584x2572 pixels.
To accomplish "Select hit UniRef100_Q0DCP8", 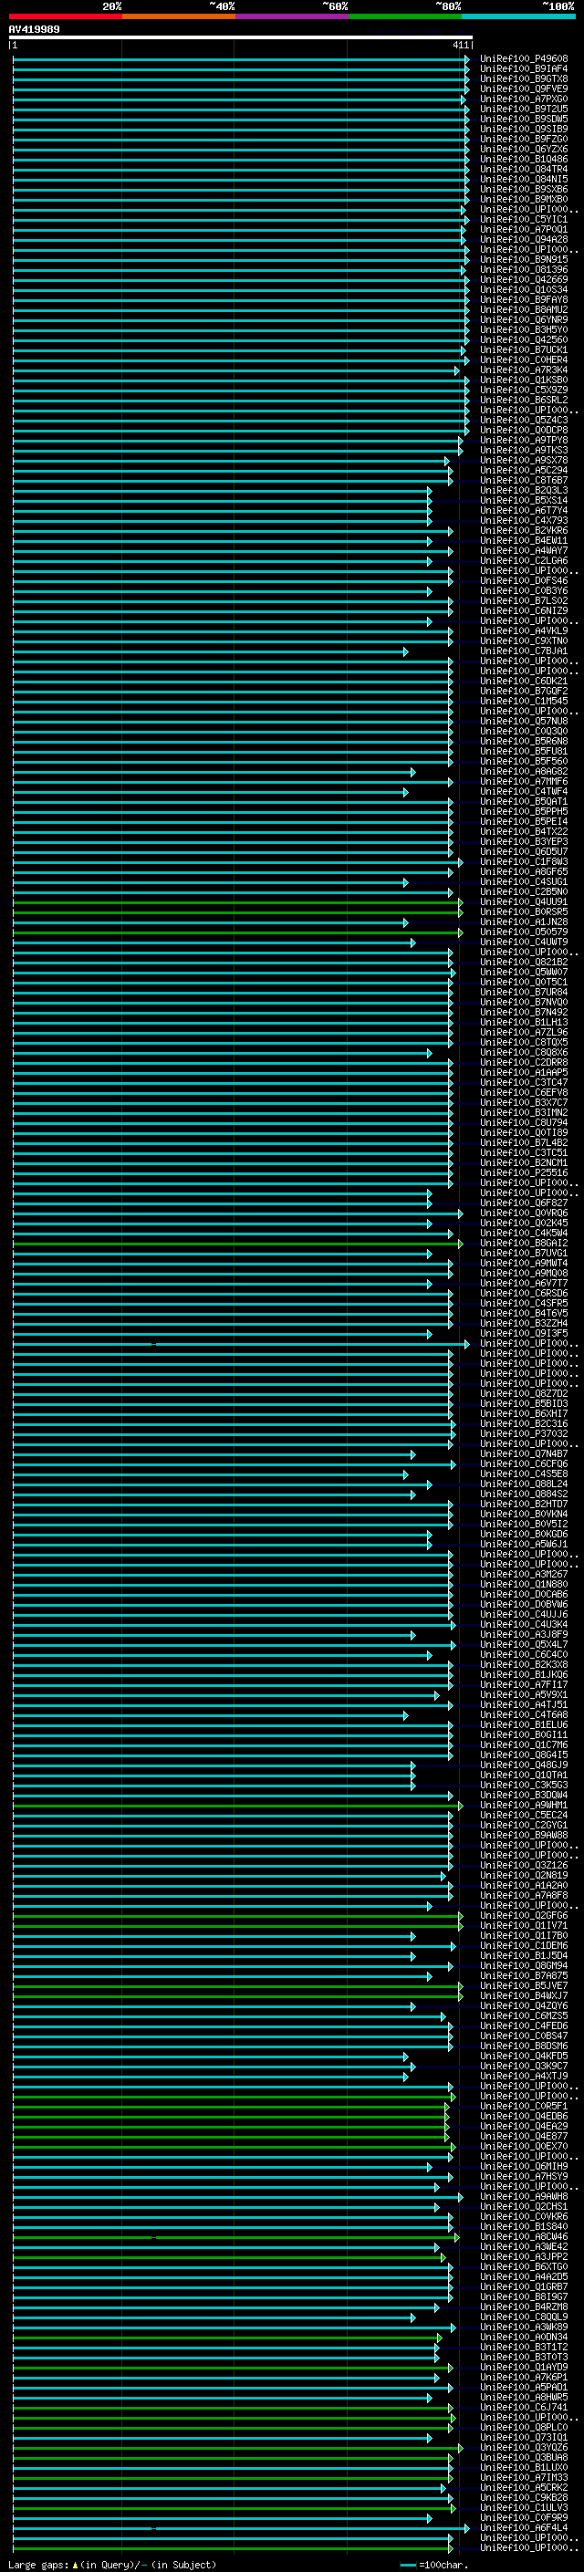I will point(523,431).
